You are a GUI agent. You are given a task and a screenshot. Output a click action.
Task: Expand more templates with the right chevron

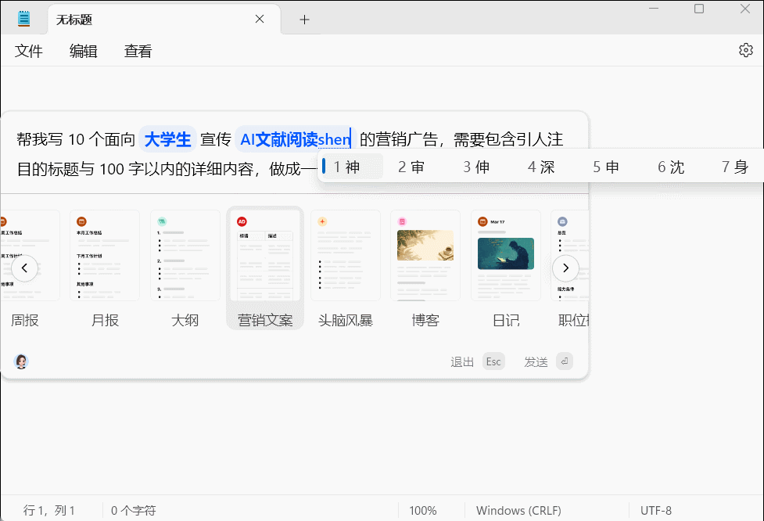(x=565, y=268)
